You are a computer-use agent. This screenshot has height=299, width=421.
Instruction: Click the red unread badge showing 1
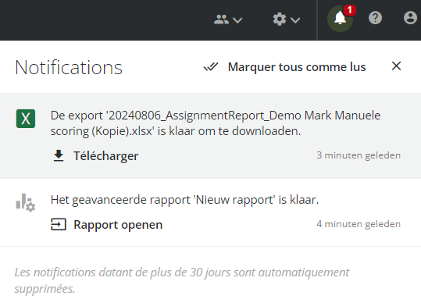pos(349,10)
